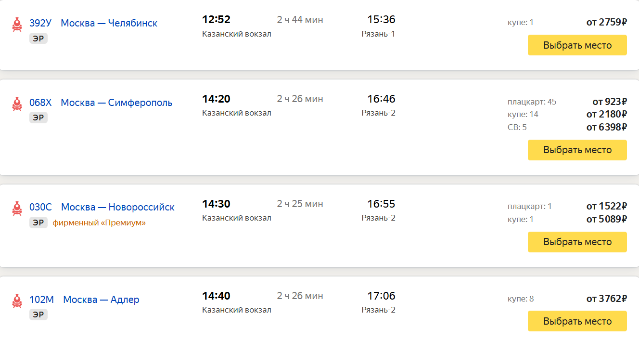This screenshot has height=341, width=639.
Task: Choose a seat on the 14:20 train
Action: [x=577, y=150]
